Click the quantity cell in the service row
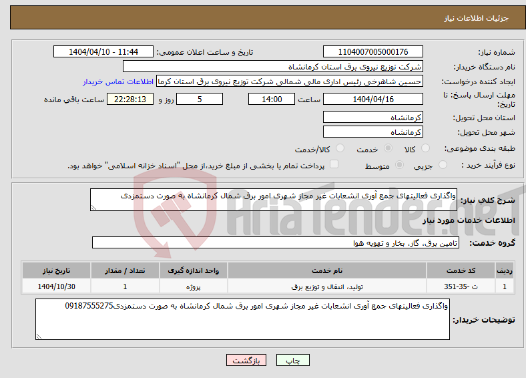The width and height of the screenshot is (526, 378). pos(125,287)
